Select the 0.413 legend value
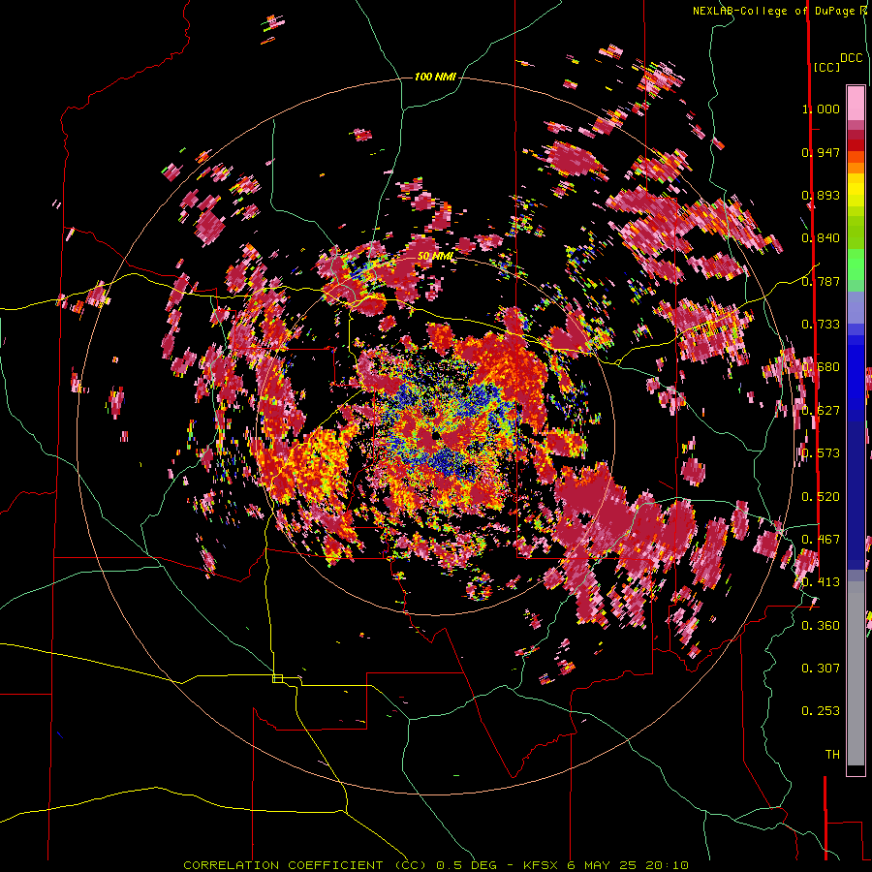 pos(821,582)
